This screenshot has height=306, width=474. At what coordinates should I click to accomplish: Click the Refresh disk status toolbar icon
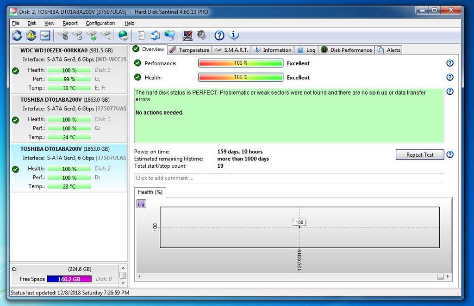pyautogui.click(x=17, y=35)
